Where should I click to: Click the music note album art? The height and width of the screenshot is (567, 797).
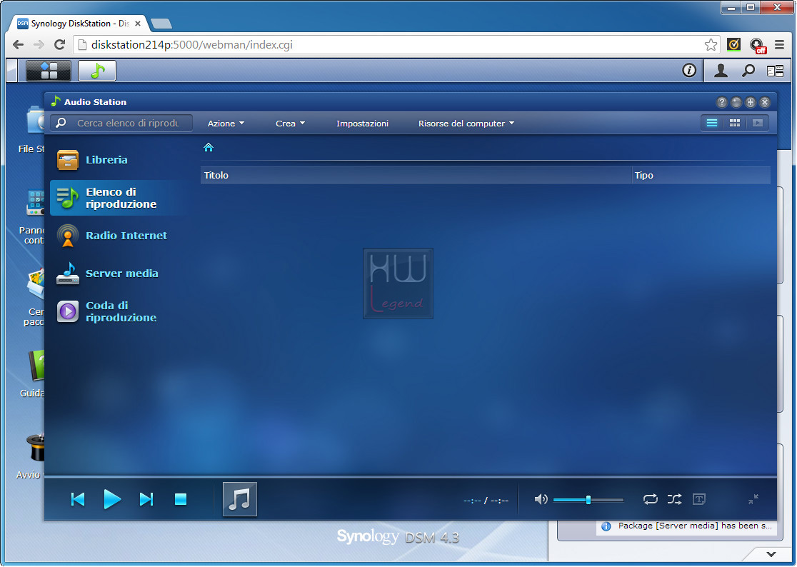(240, 499)
